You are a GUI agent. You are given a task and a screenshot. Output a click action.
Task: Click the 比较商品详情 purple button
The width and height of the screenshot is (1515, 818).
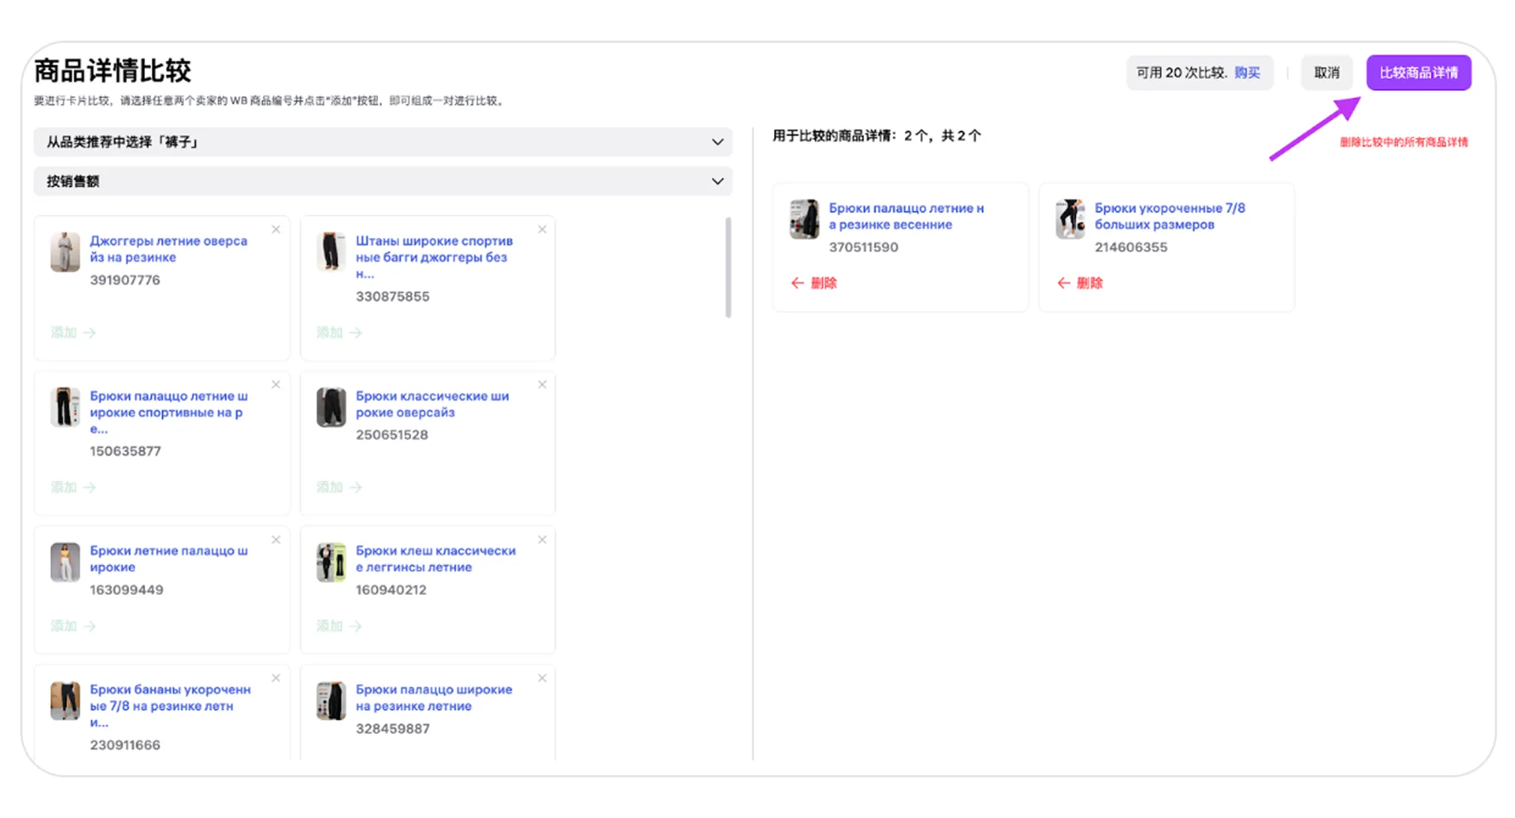click(x=1418, y=73)
